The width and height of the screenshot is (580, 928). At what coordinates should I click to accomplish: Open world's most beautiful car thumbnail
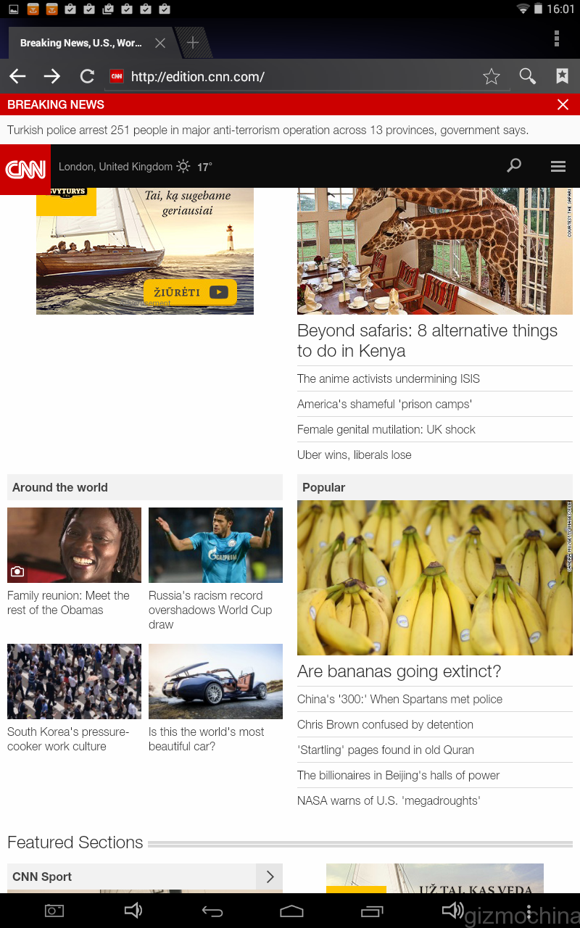point(215,681)
